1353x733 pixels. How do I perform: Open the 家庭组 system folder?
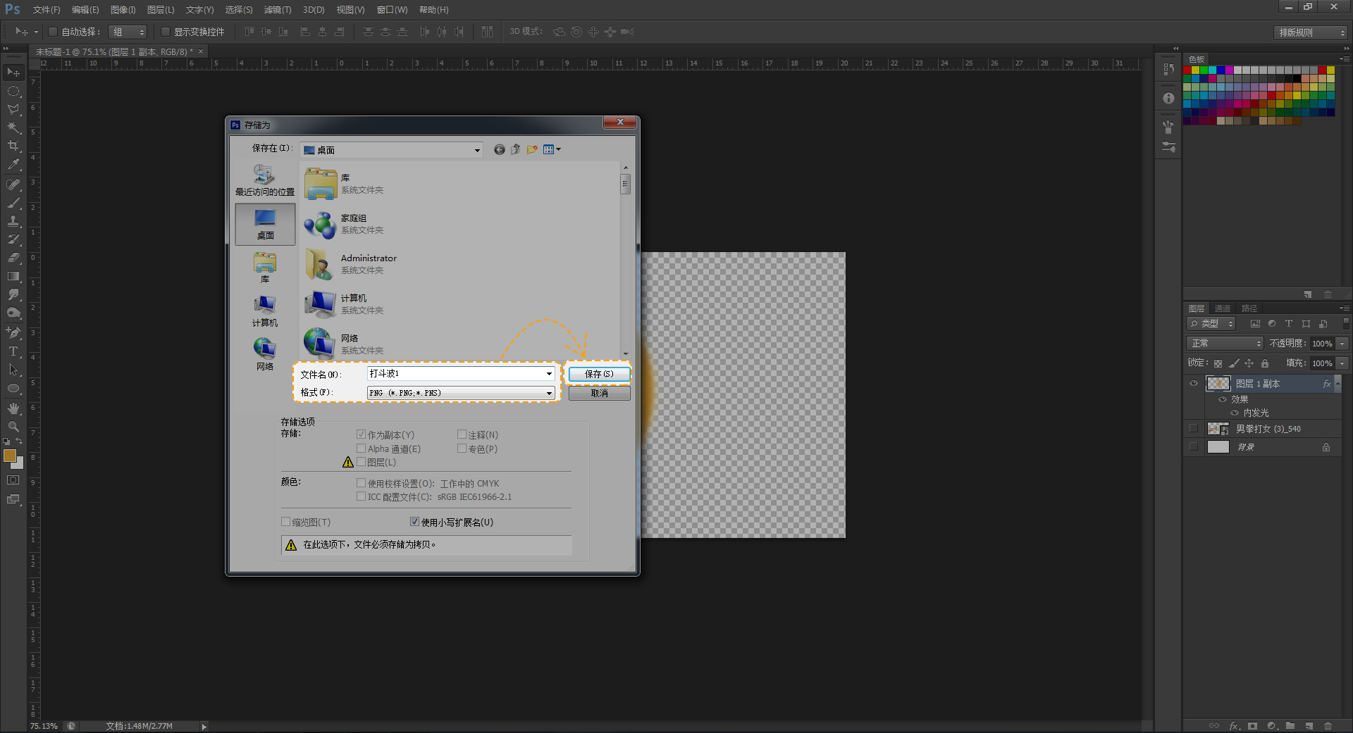coord(345,224)
